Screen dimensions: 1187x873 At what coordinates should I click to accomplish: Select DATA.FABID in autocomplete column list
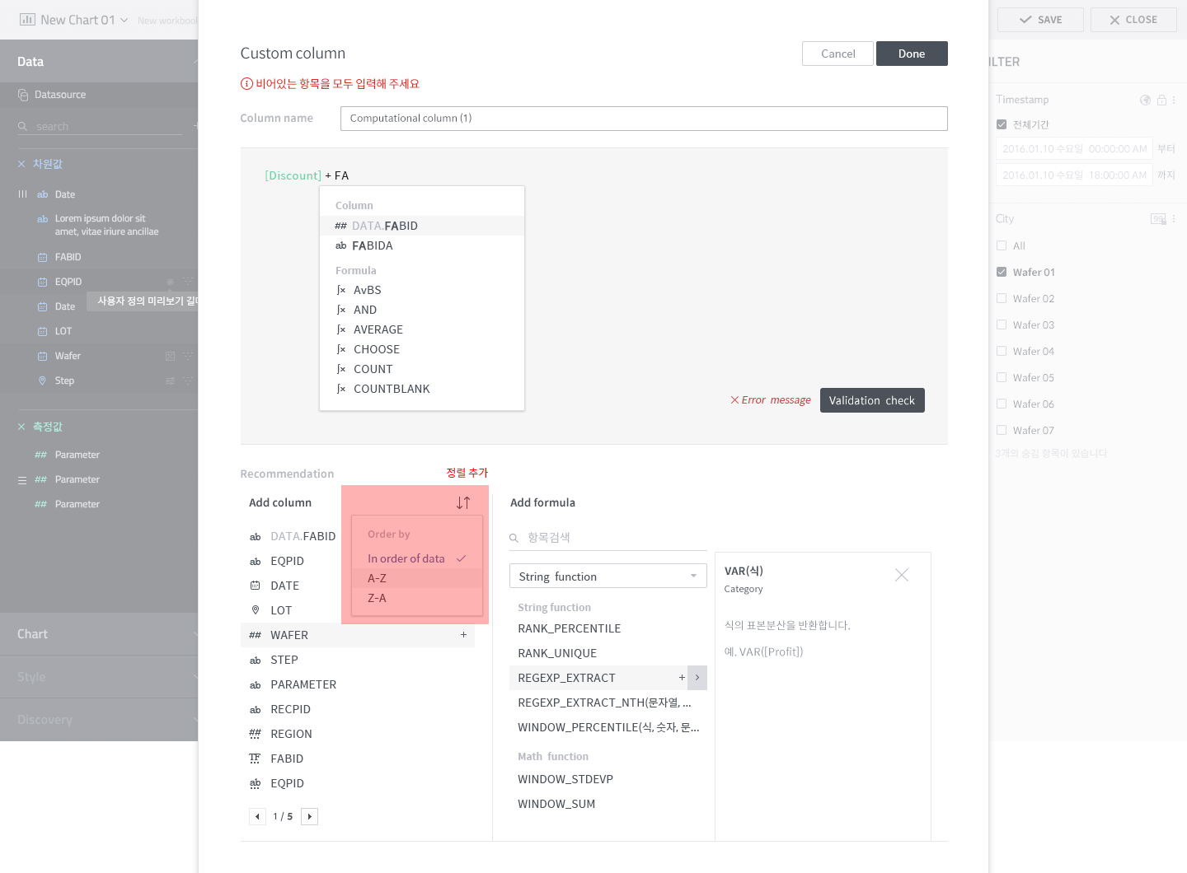(422, 226)
